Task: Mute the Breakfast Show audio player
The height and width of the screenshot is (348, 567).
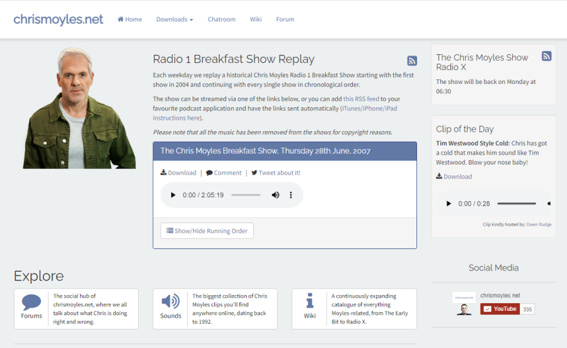Action: pyautogui.click(x=275, y=195)
